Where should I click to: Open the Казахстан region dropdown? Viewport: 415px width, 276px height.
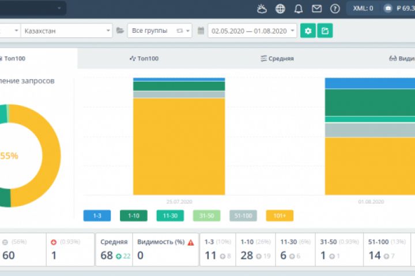(x=67, y=30)
